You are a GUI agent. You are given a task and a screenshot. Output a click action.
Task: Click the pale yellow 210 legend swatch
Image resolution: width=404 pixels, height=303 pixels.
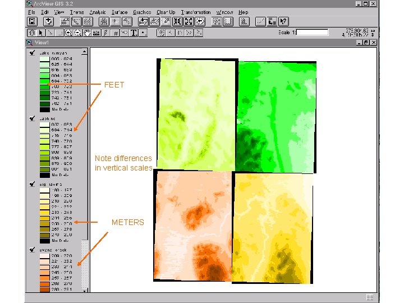44,201
